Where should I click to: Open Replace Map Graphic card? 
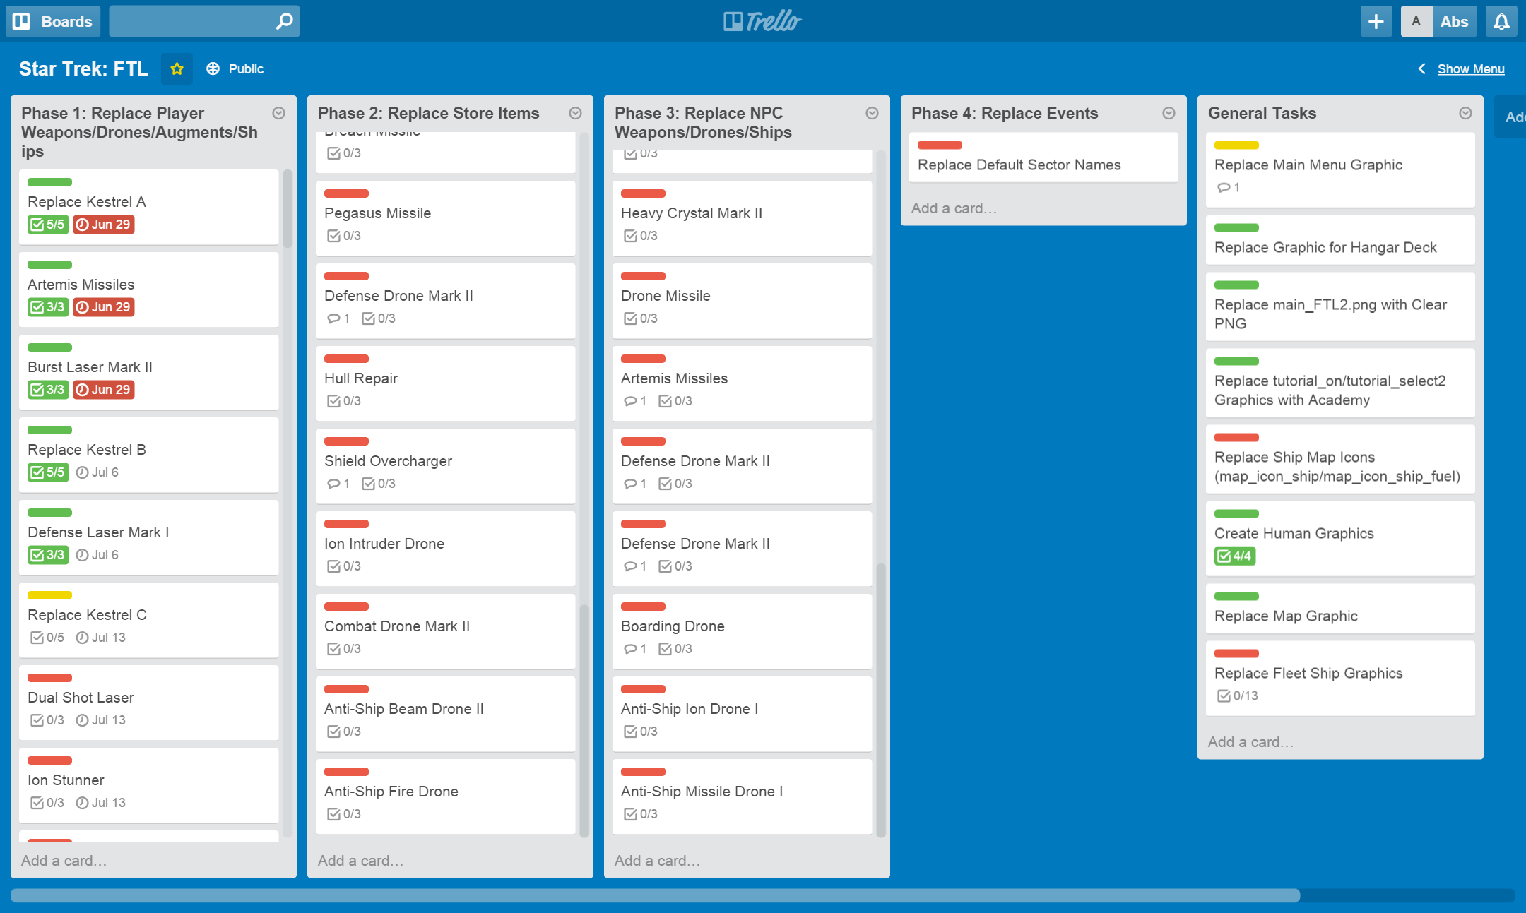[x=1340, y=608]
